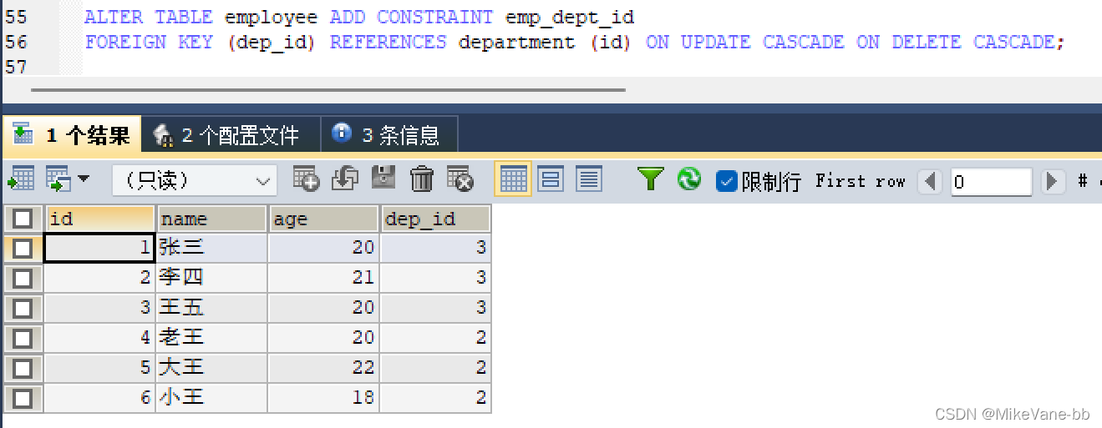
Task: Toggle the 限制行 checkbox
Action: point(727,181)
